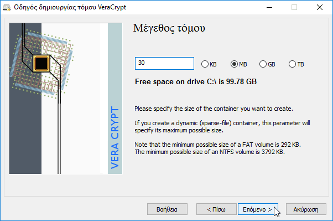Click the "Please specify the size of the container" text

tap(214, 109)
